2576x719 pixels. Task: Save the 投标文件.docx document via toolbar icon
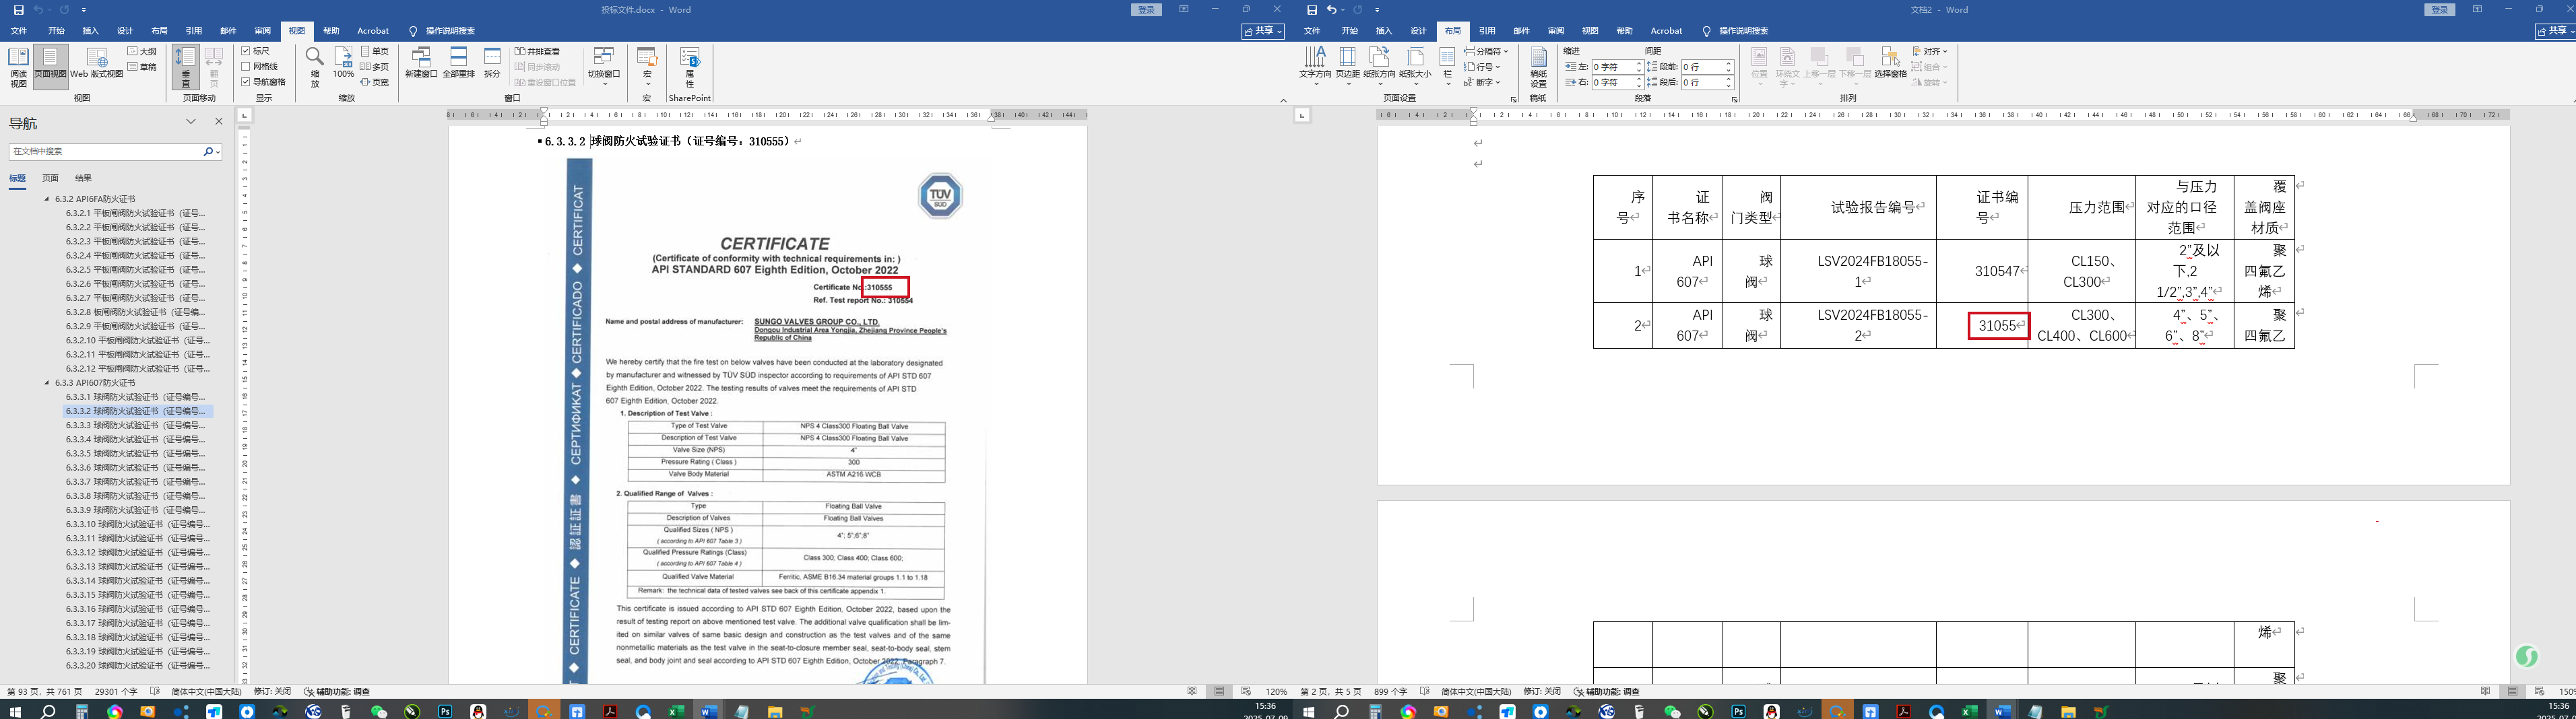pyautogui.click(x=18, y=10)
